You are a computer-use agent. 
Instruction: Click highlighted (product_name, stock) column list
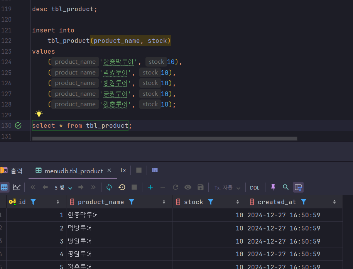130,41
